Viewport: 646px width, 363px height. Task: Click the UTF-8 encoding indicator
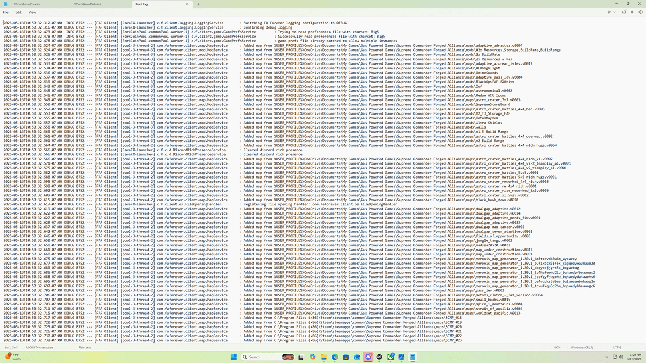pyautogui.click(x=617, y=347)
